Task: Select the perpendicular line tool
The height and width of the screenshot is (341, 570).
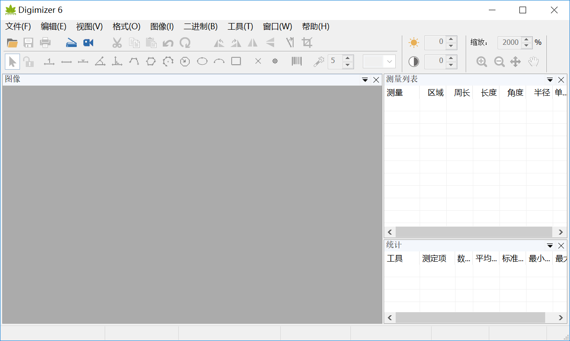Action: coord(117,62)
